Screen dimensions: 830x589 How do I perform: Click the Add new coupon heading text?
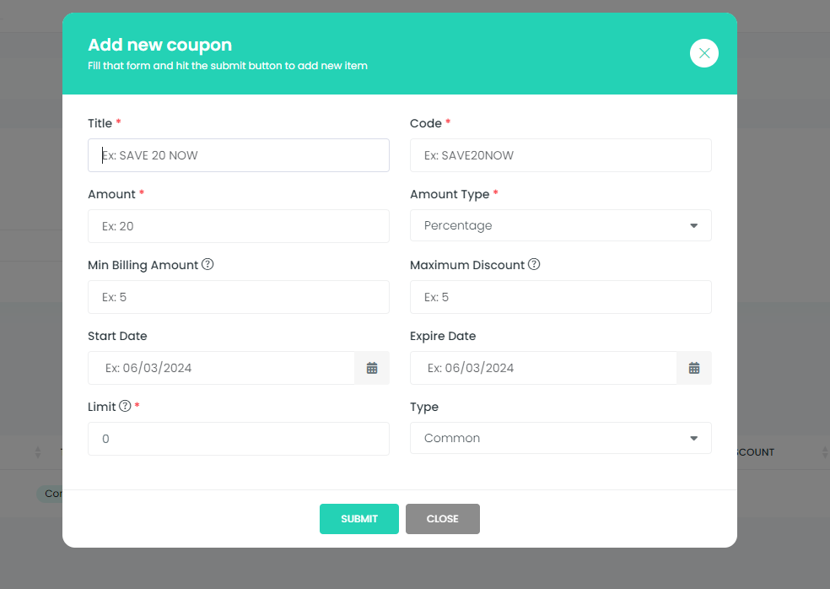(x=160, y=45)
